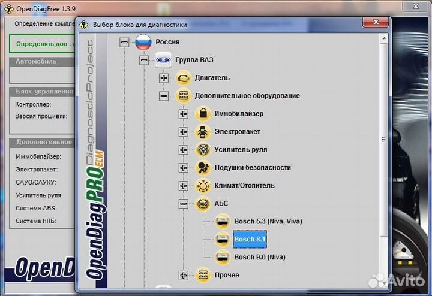Expand the Усилитель руля node
Image resolution: width=432 pixels, height=296 pixels.
click(x=184, y=150)
